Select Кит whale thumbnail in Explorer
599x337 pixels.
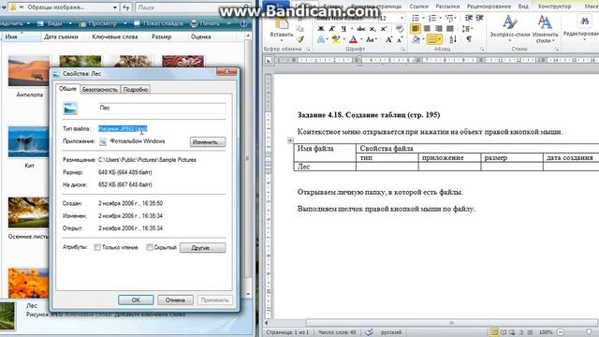pos(28,141)
